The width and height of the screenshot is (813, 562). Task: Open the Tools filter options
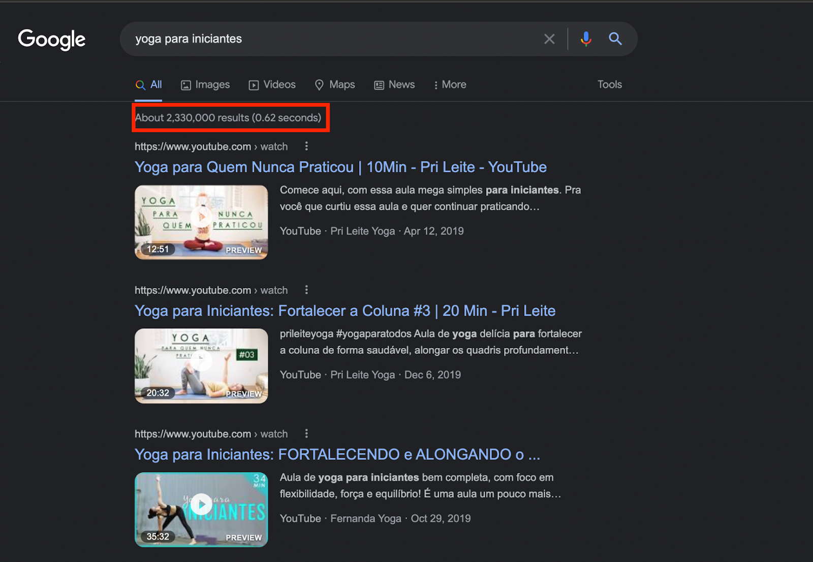pos(610,85)
